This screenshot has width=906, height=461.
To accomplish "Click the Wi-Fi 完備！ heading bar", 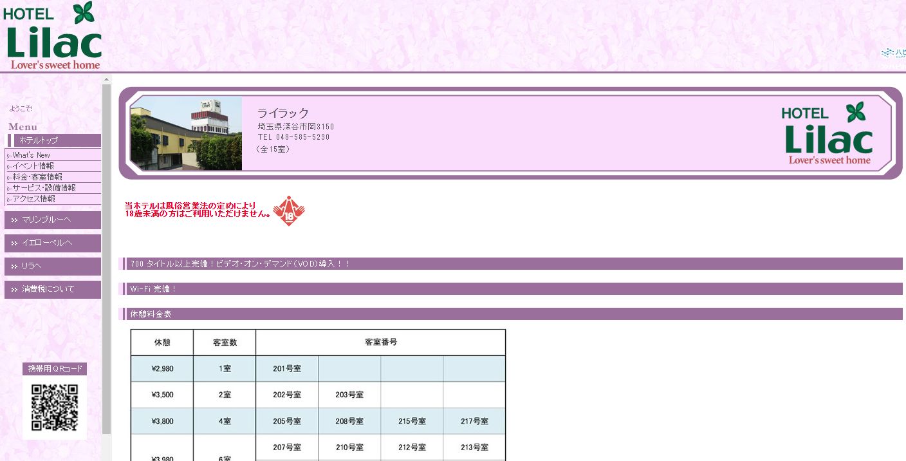I will point(512,289).
